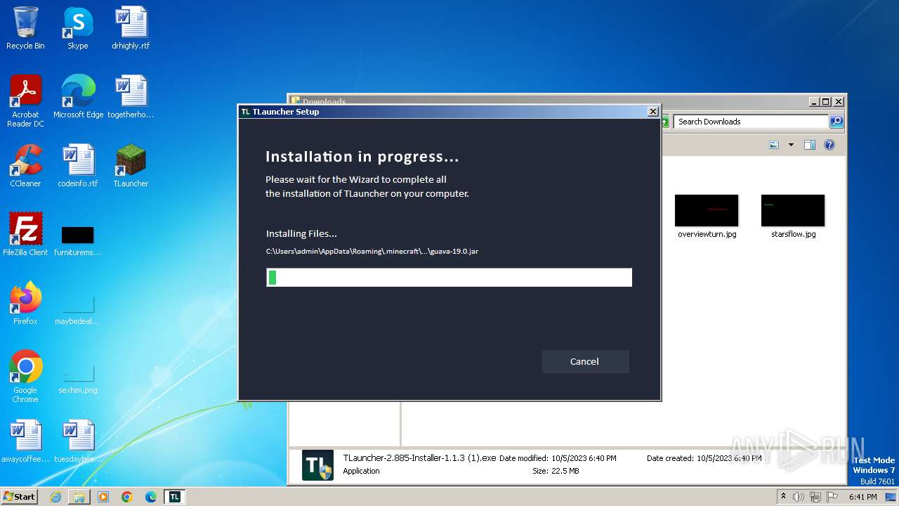Open the Action Center flag icon

(831, 497)
